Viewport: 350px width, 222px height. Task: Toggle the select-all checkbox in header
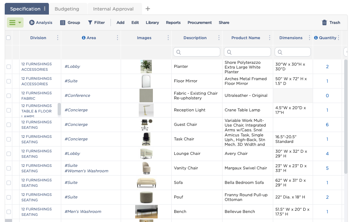point(8,38)
